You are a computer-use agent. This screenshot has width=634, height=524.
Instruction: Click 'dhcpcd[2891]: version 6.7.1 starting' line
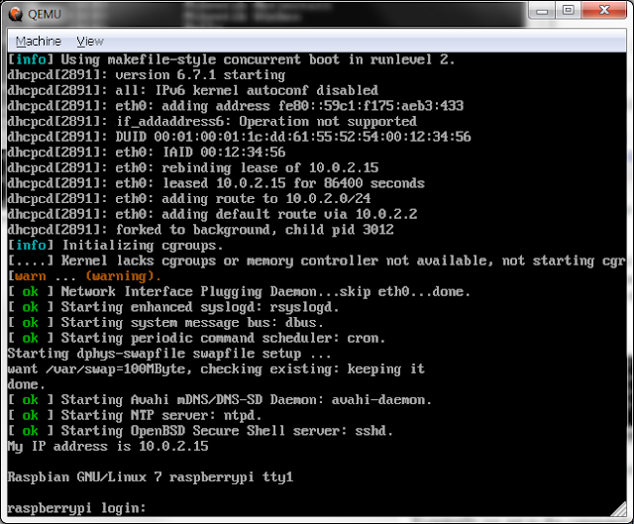point(147,75)
